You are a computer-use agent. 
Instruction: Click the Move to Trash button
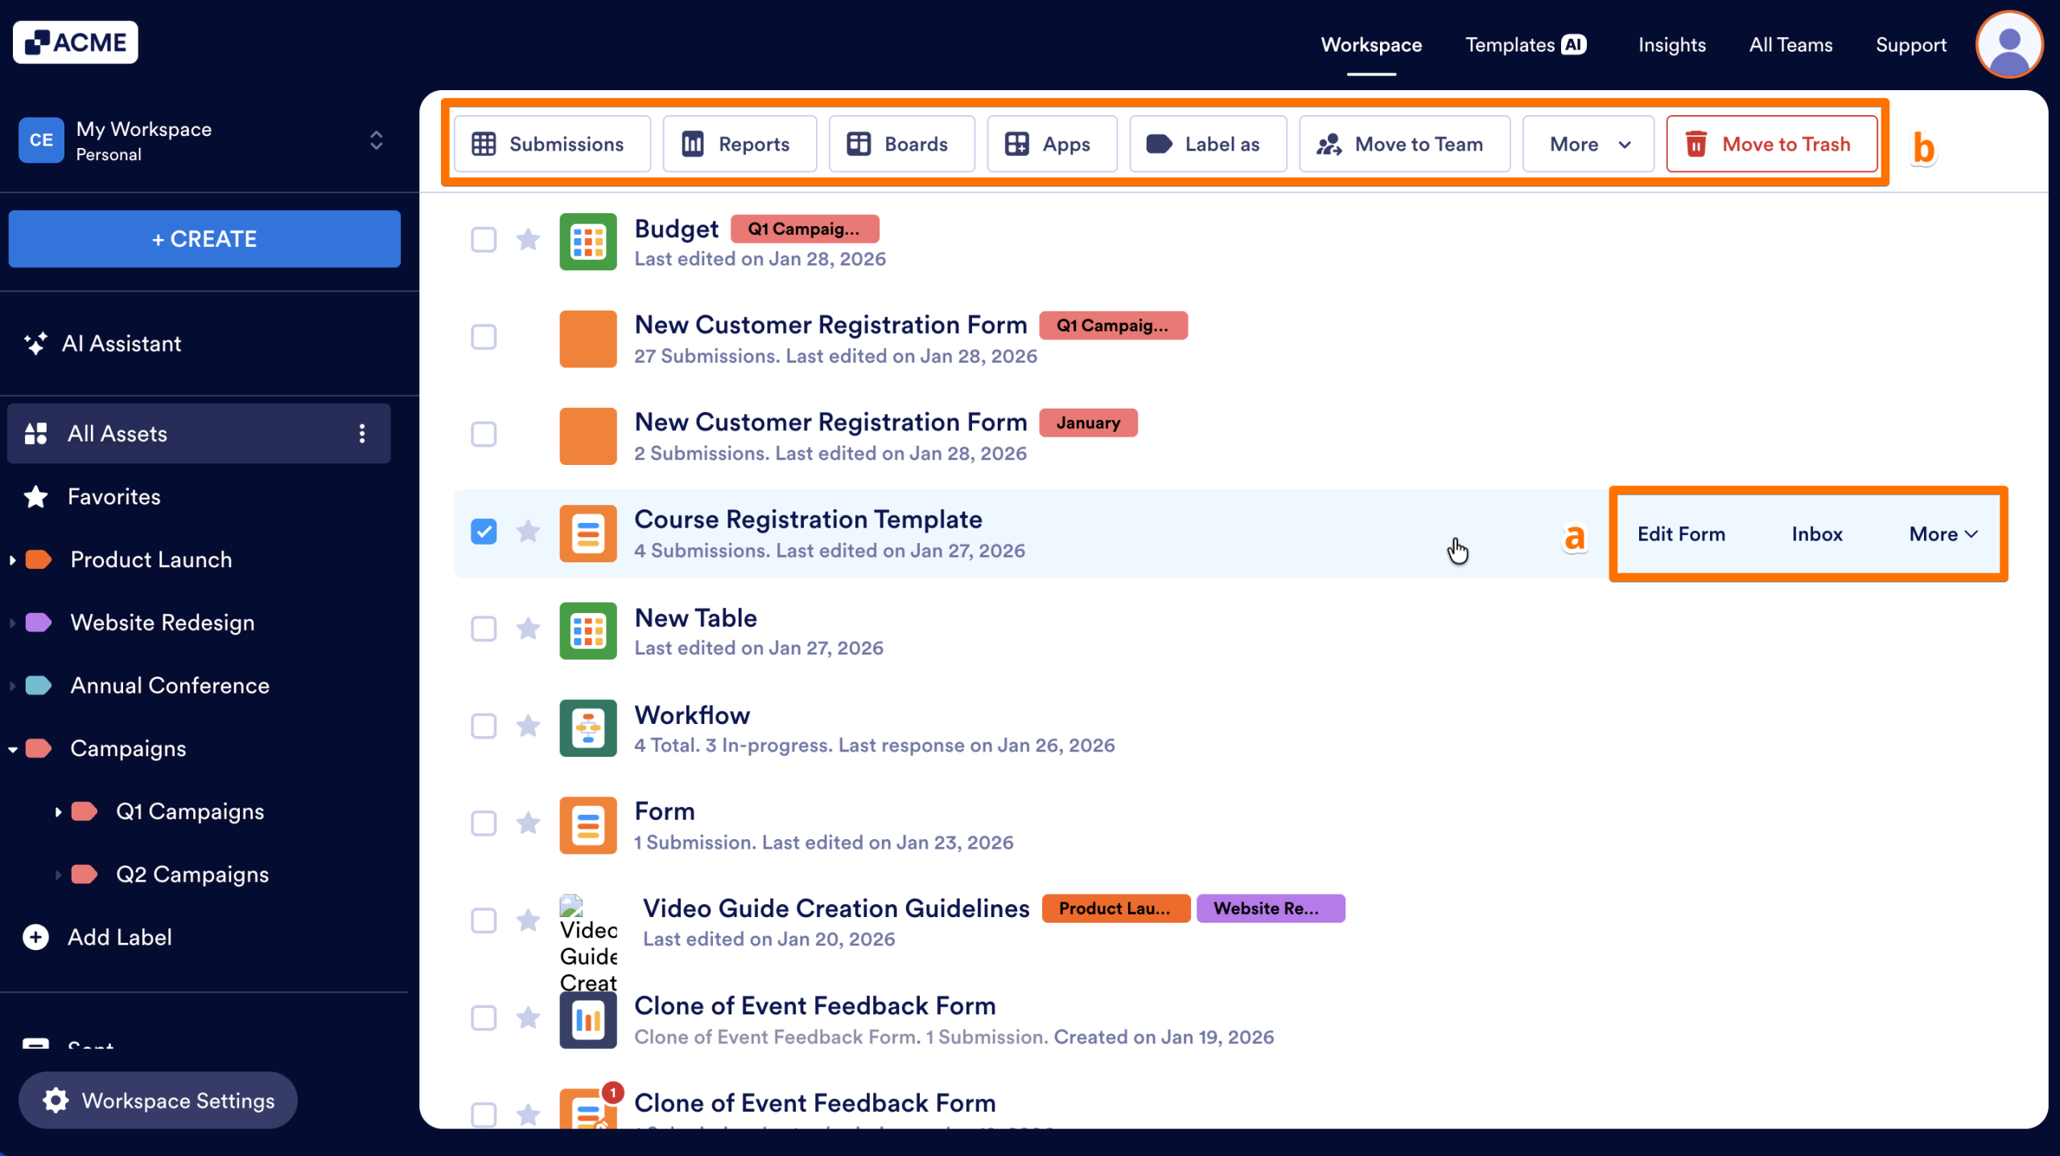point(1772,144)
